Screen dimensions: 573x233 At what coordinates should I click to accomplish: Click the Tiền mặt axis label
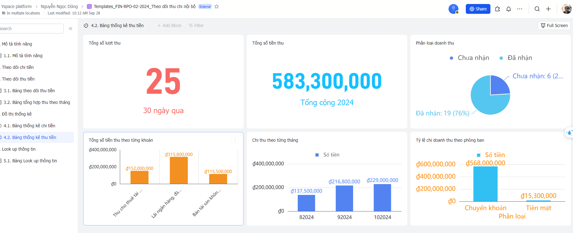(x=538, y=208)
